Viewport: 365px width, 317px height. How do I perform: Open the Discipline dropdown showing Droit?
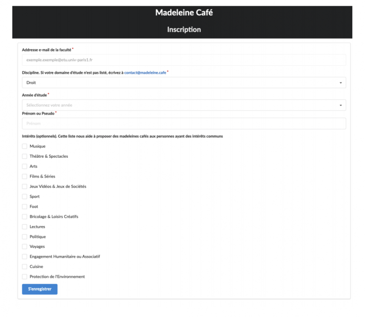(184, 82)
